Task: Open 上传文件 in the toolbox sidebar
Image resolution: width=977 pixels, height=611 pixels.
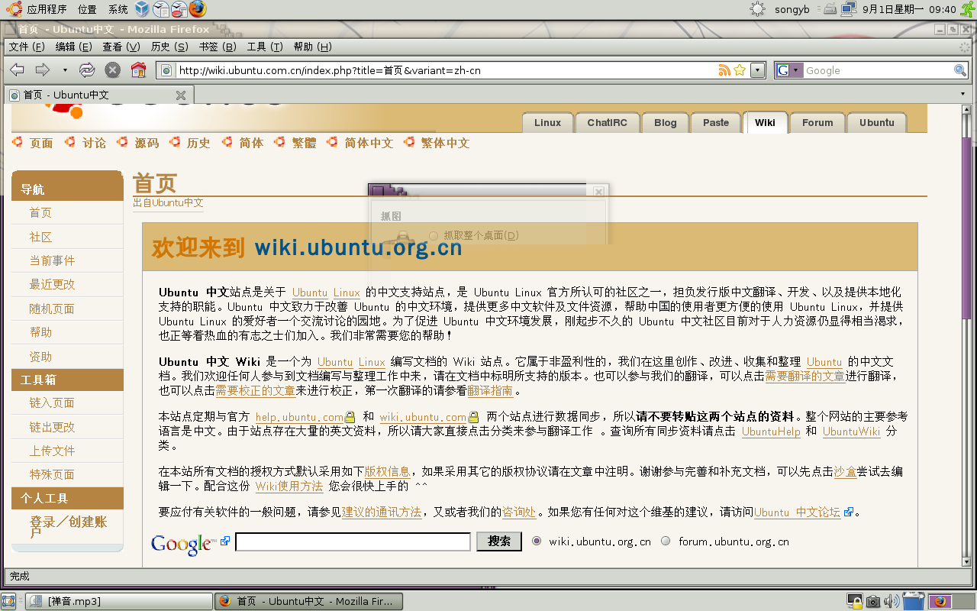Action: tap(52, 451)
